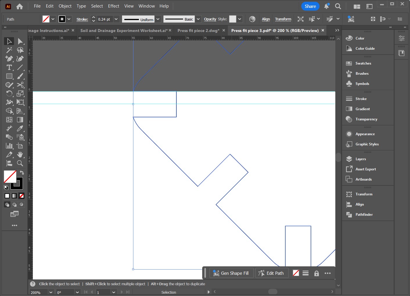Switch to Press fit piece 2.dwg tab
The height and width of the screenshot is (296, 410).
coord(198,31)
